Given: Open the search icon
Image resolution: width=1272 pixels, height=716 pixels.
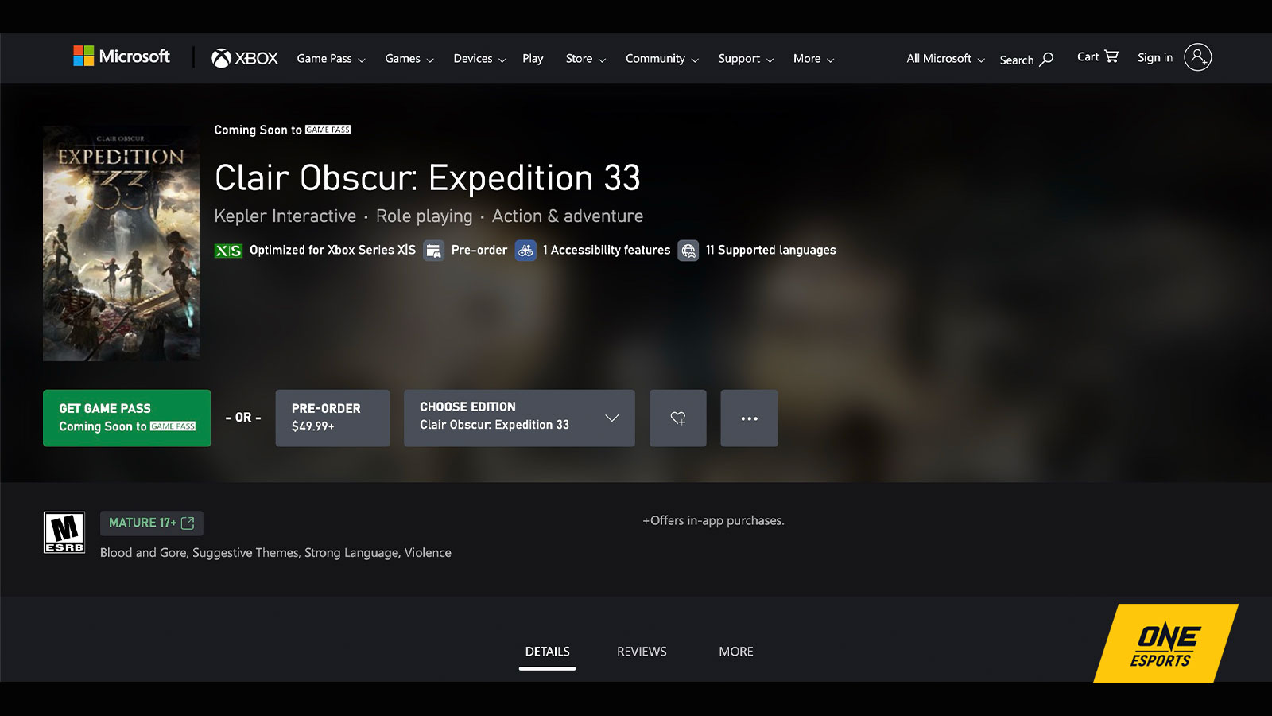Looking at the screenshot, I should (x=1048, y=59).
